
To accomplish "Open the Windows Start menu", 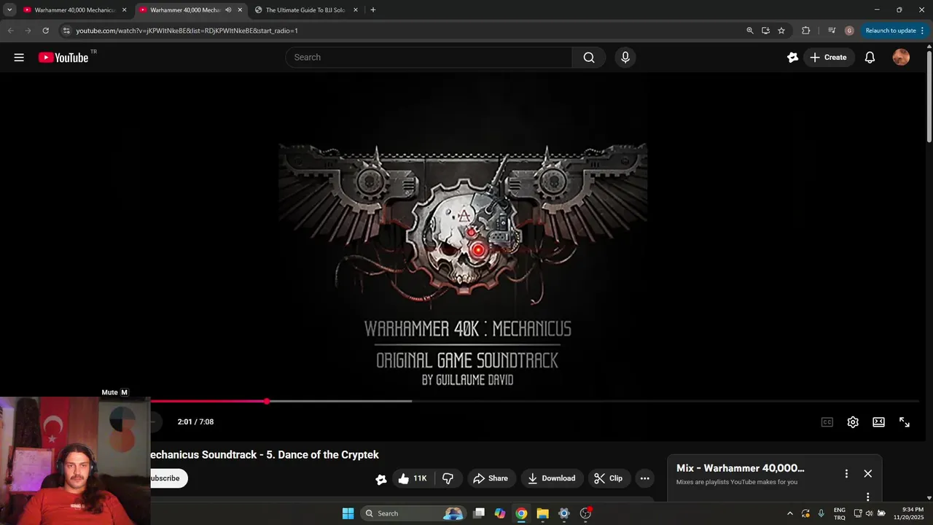I will pyautogui.click(x=348, y=513).
